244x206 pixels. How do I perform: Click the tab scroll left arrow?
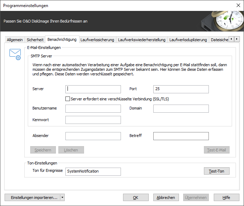tap(231, 39)
